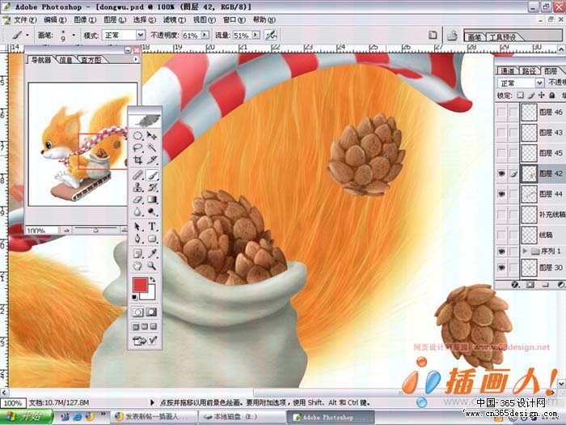The width and height of the screenshot is (566, 425).
Task: Switch to the 信息 tab
Action: click(65, 60)
